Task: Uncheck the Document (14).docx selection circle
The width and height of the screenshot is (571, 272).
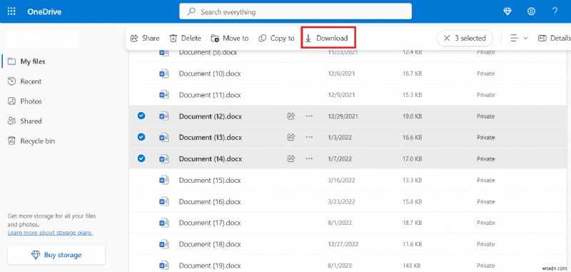Action: click(141, 158)
